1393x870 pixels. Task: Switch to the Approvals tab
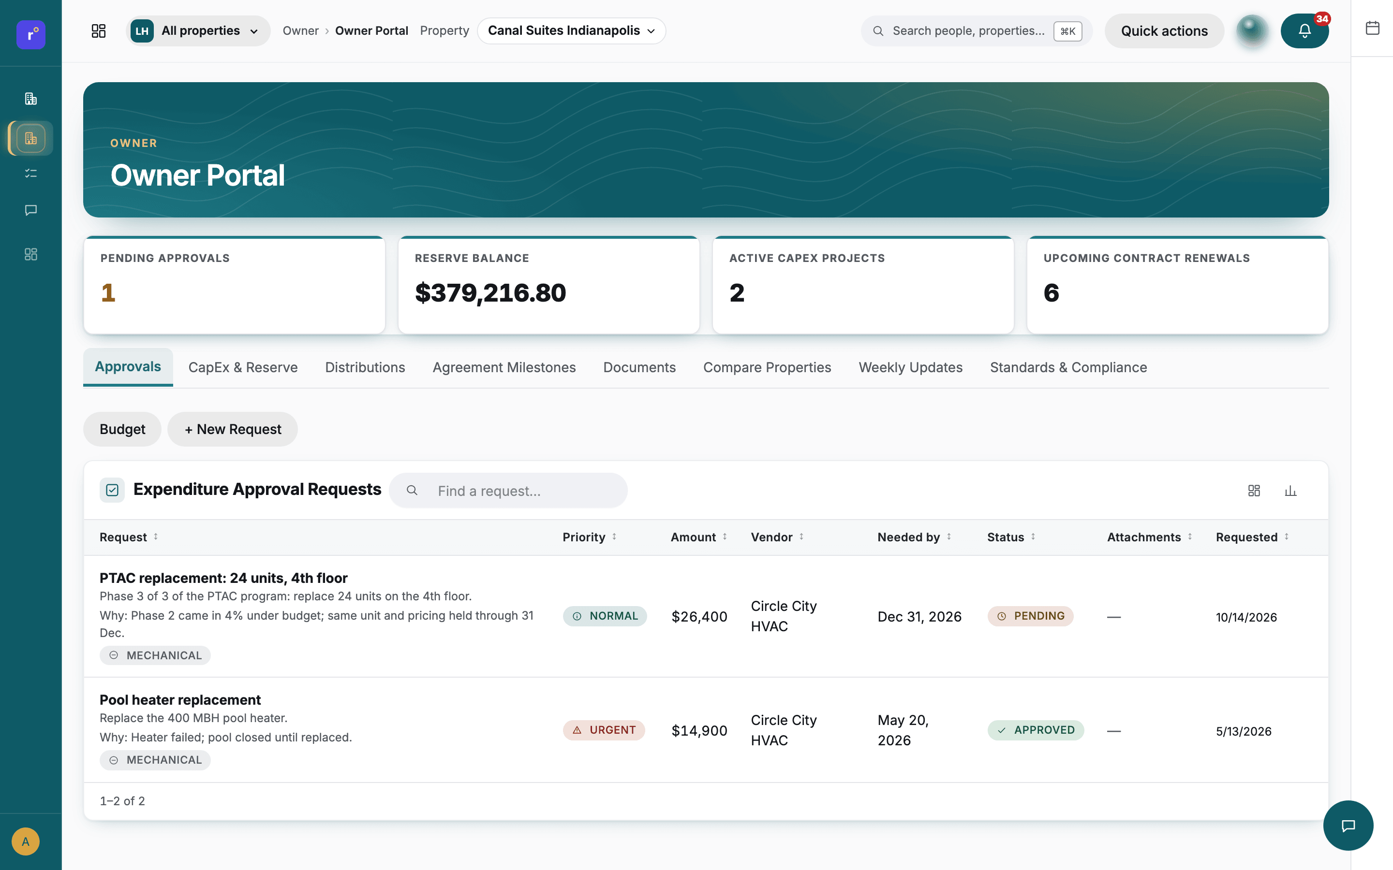pos(128,367)
